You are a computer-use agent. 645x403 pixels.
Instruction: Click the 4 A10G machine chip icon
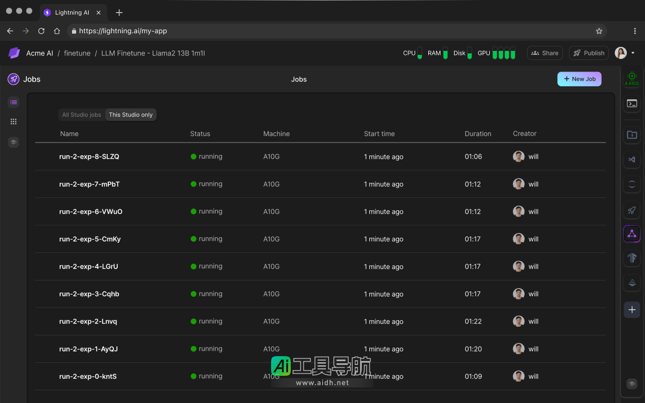pyautogui.click(x=631, y=77)
